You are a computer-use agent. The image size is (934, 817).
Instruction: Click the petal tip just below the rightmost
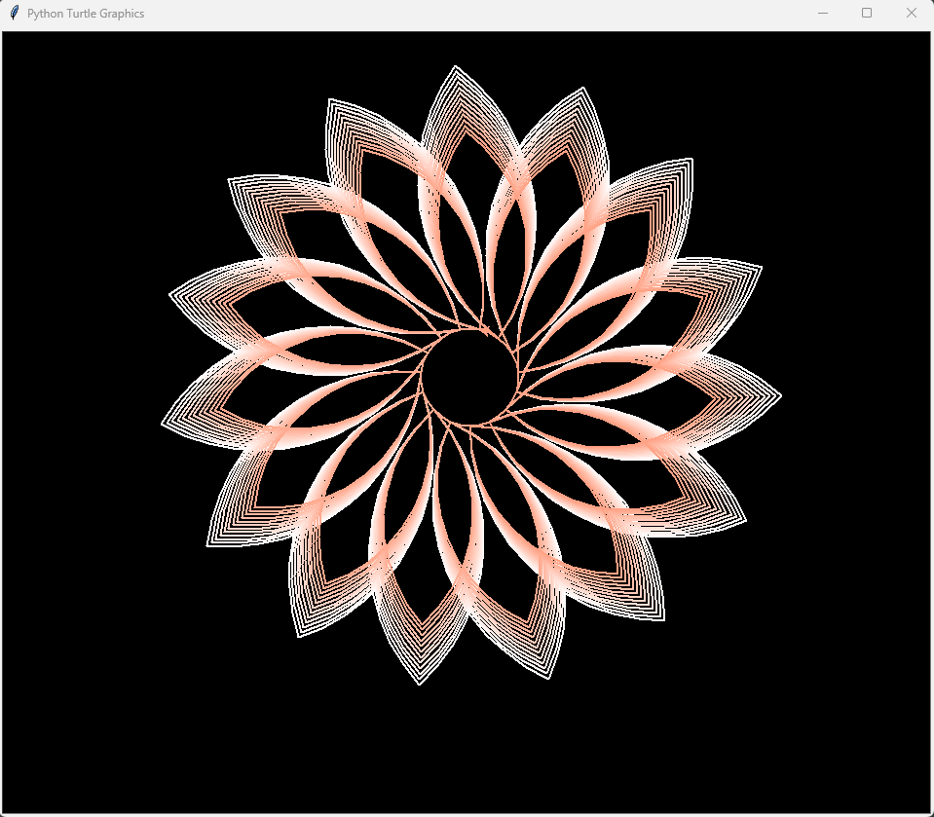(x=744, y=522)
